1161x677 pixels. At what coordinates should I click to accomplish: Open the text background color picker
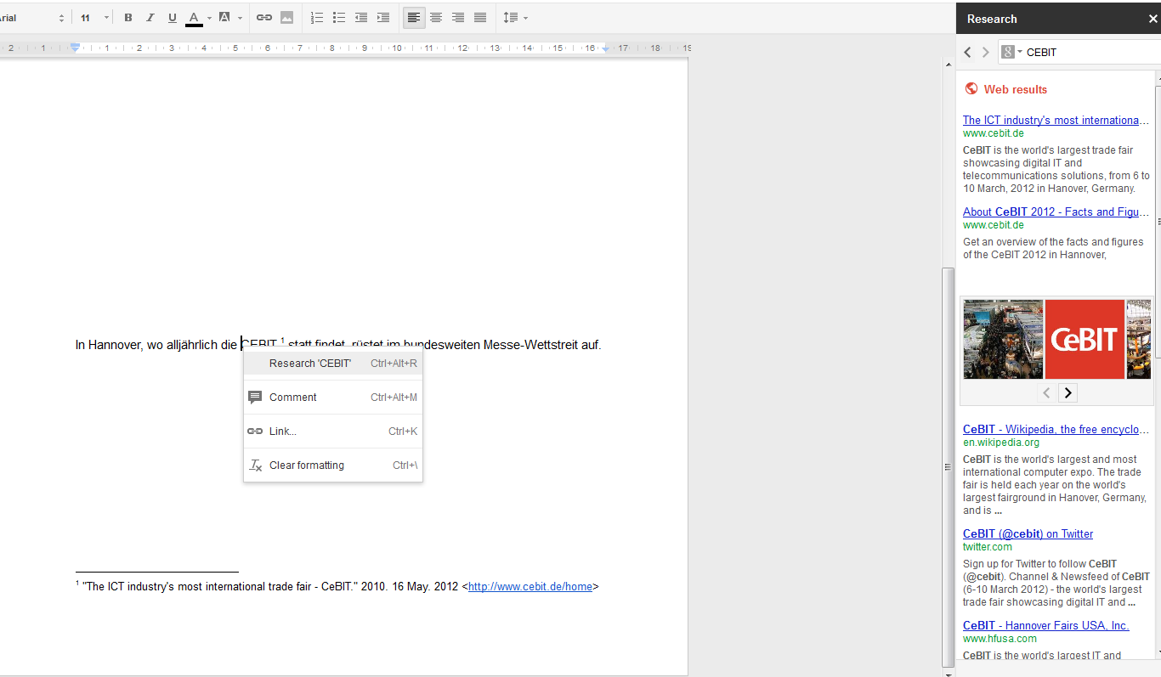[x=229, y=18]
